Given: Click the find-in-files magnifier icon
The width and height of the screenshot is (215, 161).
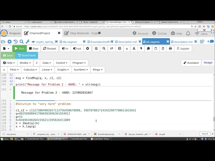Looking at the screenshot, I should (x=21, y=42).
